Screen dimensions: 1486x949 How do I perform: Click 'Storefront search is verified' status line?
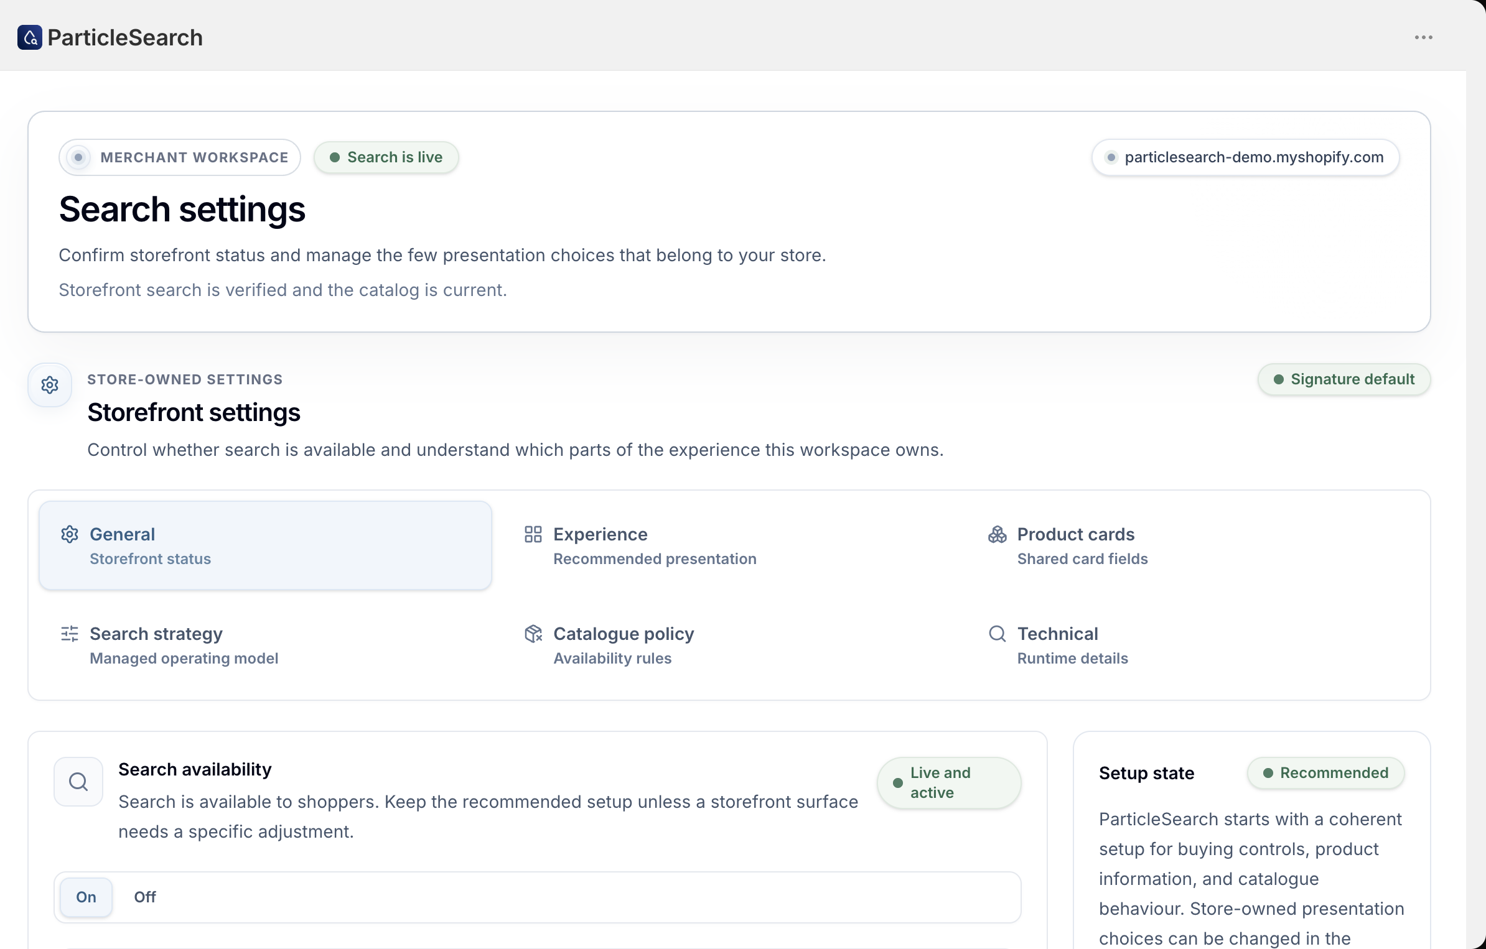[283, 290]
